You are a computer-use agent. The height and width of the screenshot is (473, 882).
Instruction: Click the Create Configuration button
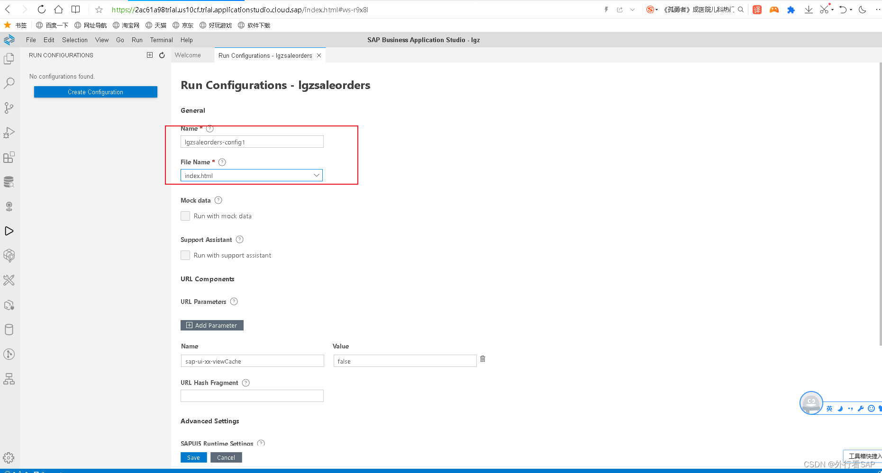(96, 92)
